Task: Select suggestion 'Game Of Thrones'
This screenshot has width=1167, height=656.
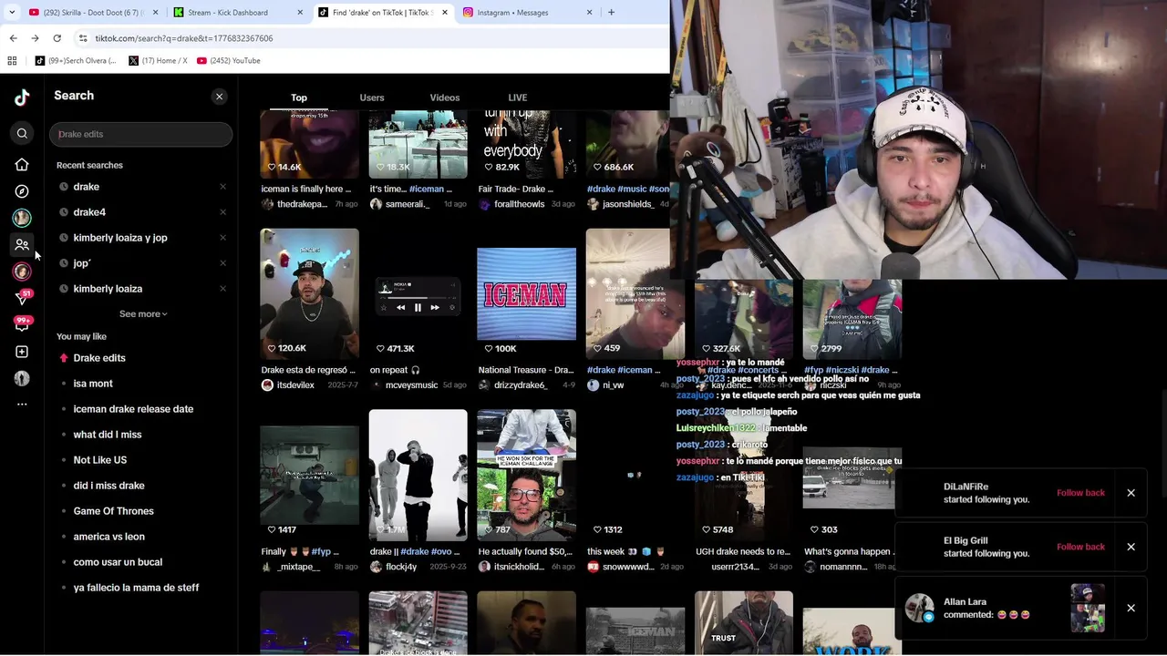Action: 113,511
